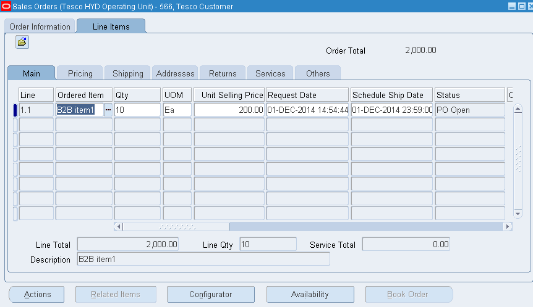The image size is (533, 307).
Task: Click the Line column header
Action: [36, 95]
